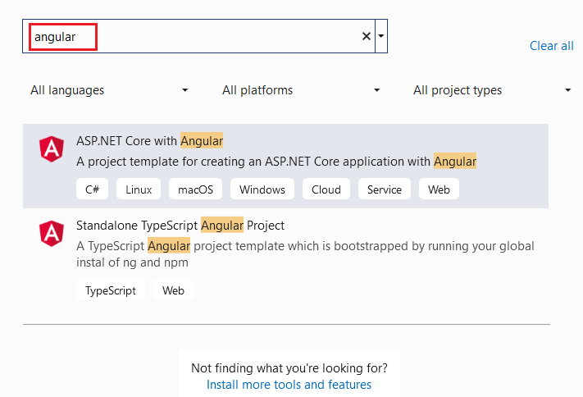
Task: Select the Cloud tag
Action: pos(326,189)
